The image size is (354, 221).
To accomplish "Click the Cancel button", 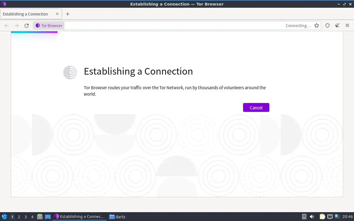I will 256,107.
